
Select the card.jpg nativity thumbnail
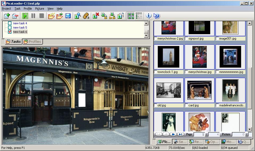(199, 90)
